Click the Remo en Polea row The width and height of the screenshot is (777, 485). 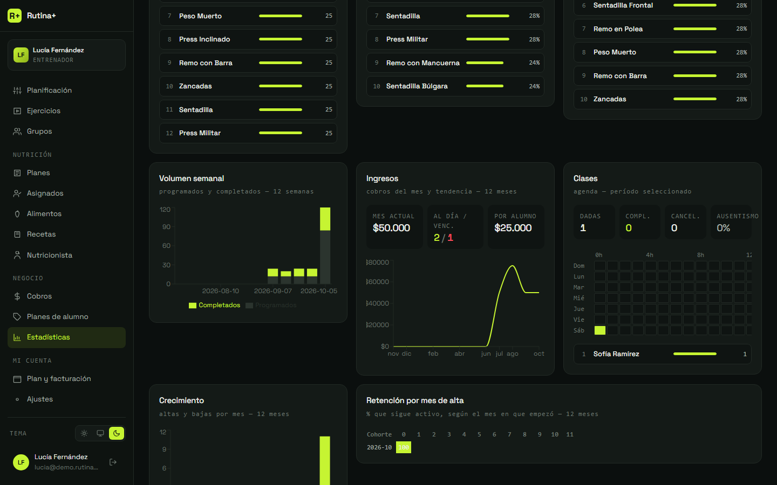coord(663,29)
